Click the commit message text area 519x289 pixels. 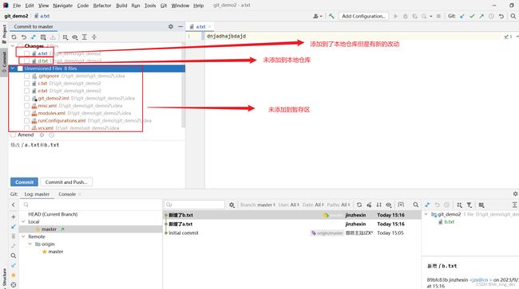click(x=97, y=158)
